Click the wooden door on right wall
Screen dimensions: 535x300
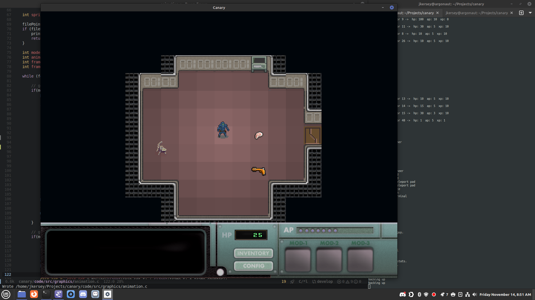click(x=312, y=136)
